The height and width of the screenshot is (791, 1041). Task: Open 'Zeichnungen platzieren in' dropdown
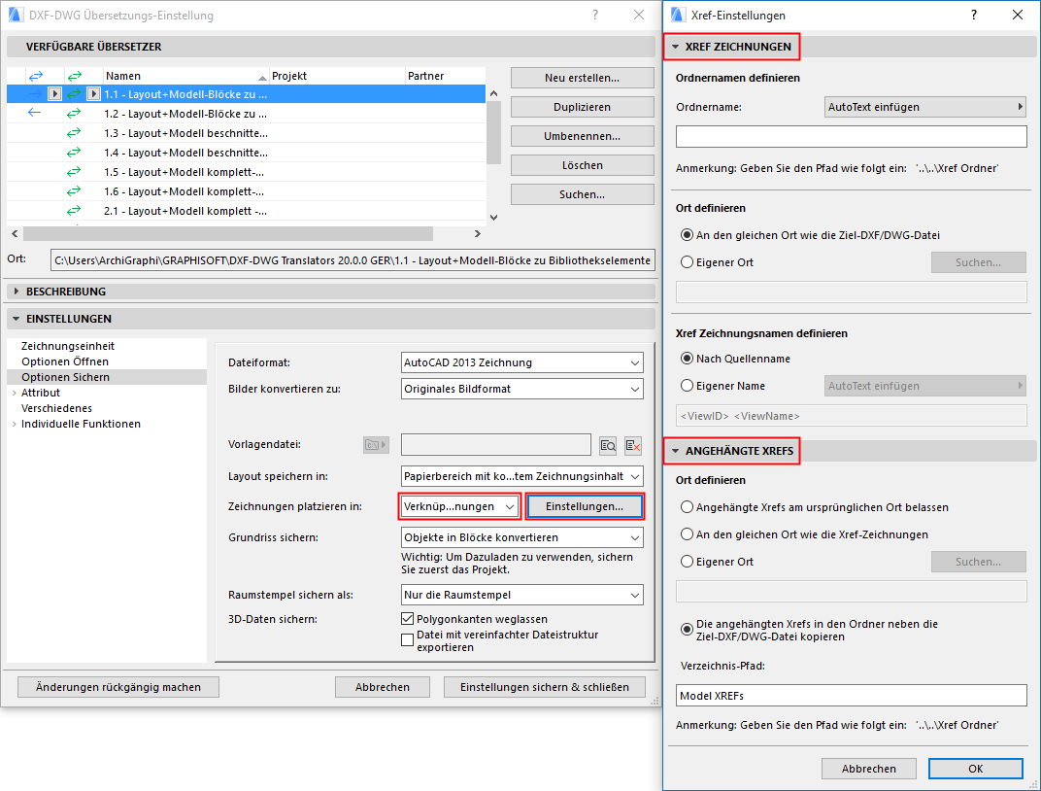(x=459, y=506)
